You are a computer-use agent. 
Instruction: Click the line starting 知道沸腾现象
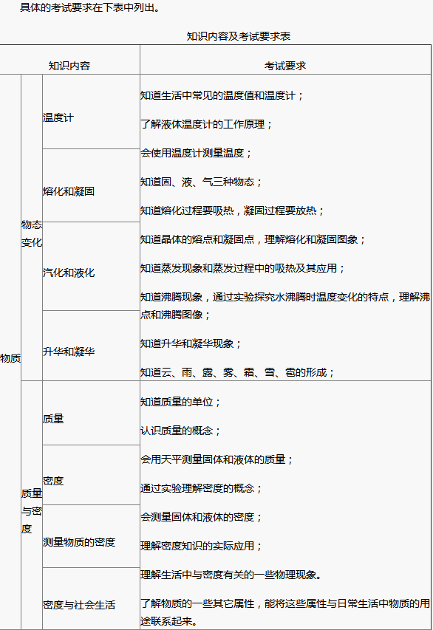(x=285, y=306)
